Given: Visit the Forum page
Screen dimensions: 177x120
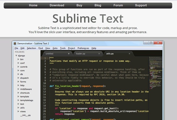Looking at the screenshot, I should pos(118,5).
